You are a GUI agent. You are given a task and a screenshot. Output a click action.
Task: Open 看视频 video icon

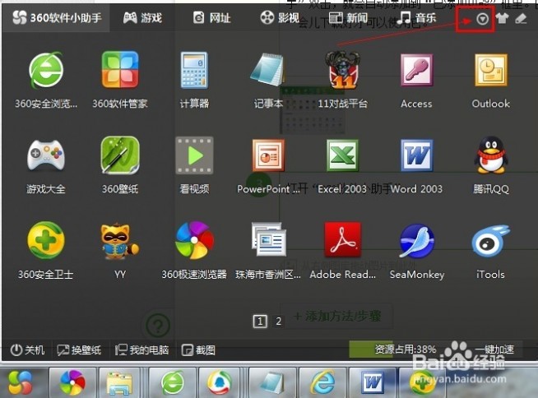pyautogui.click(x=194, y=155)
